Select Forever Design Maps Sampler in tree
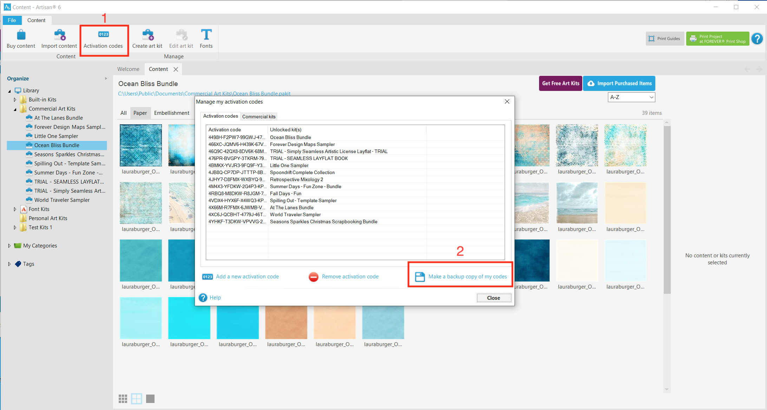 click(70, 127)
